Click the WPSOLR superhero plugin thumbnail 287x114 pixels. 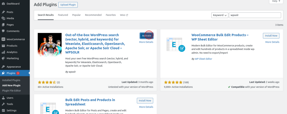coord(50,45)
